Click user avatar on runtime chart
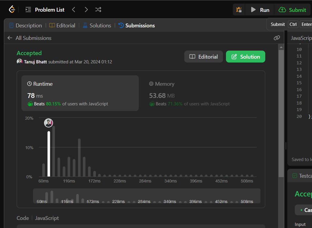The image size is (312, 228). pos(49,123)
